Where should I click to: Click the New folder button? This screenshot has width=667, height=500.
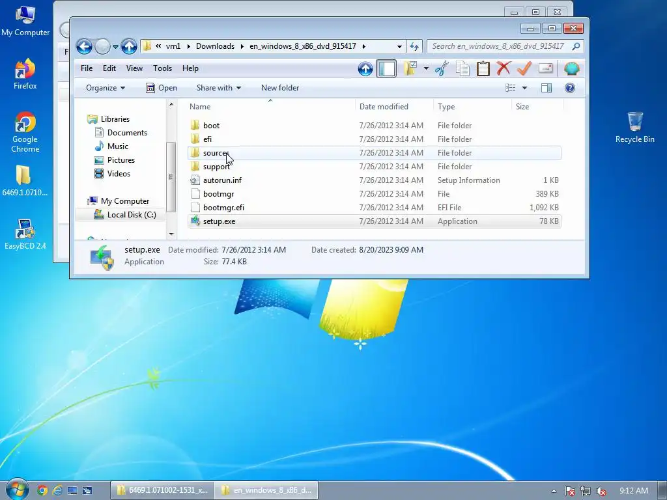pos(280,88)
